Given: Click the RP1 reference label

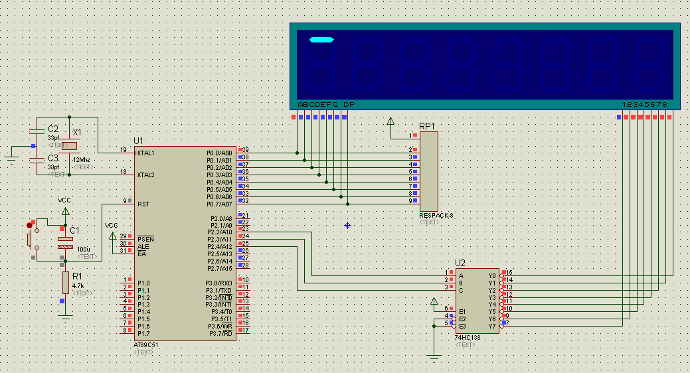Looking at the screenshot, I should 427,126.
